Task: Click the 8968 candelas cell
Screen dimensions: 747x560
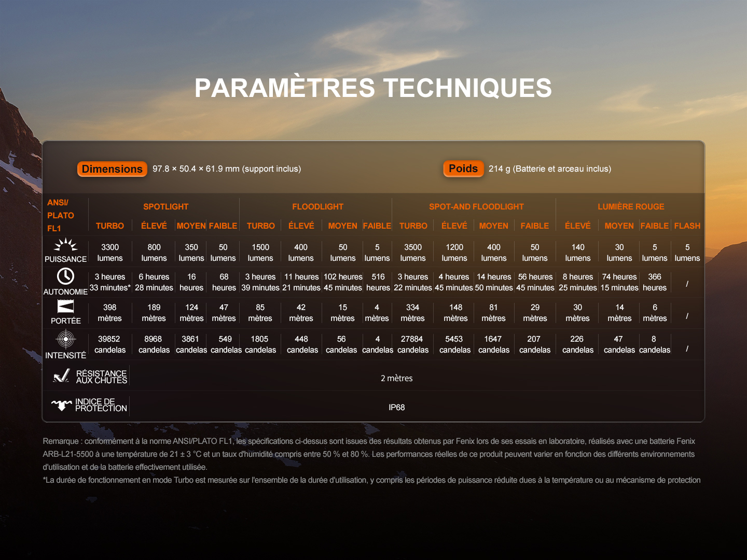Action: click(154, 344)
